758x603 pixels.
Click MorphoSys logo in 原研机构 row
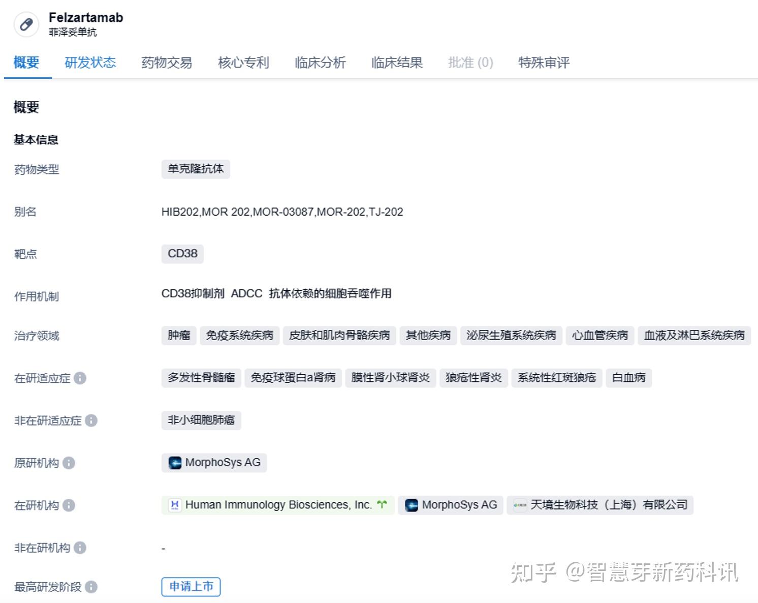tap(175, 463)
